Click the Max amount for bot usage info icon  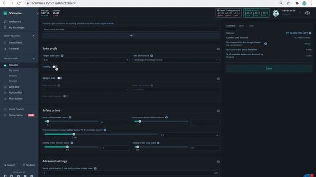pyautogui.click(x=266, y=44)
